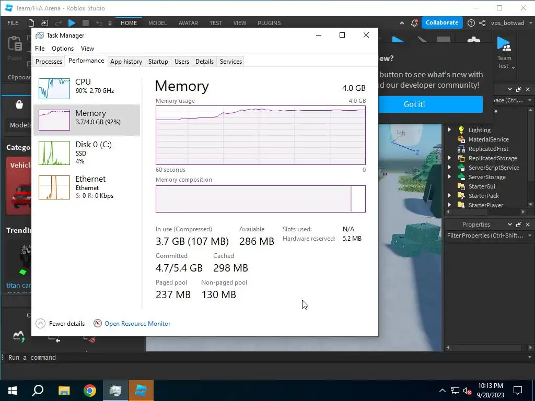
Task: Click the Stop button in Roblox Studio toolbar
Action: 86,23
